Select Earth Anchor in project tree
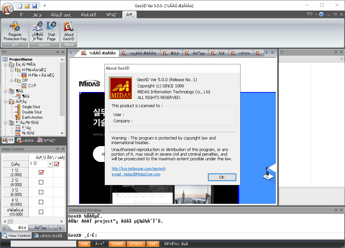Screen dimensions: 345x248 click(32, 117)
